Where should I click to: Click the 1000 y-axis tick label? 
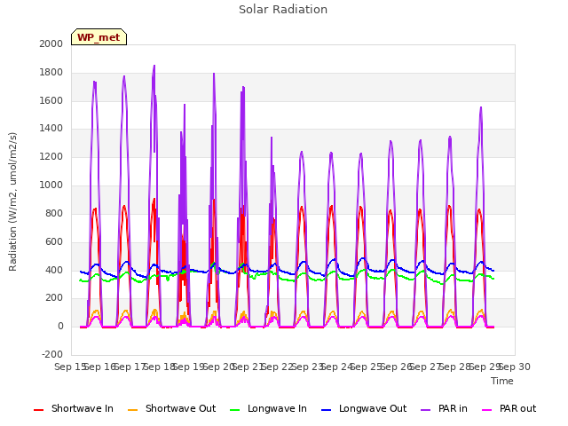tap(51, 185)
